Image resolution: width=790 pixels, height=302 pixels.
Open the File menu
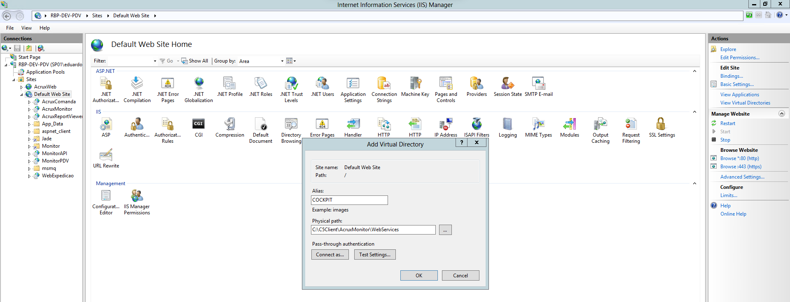point(10,28)
